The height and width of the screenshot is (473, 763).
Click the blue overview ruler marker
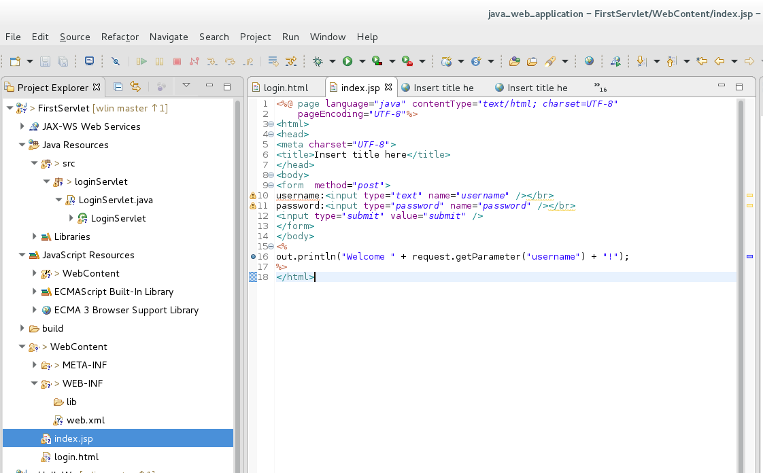[749, 256]
